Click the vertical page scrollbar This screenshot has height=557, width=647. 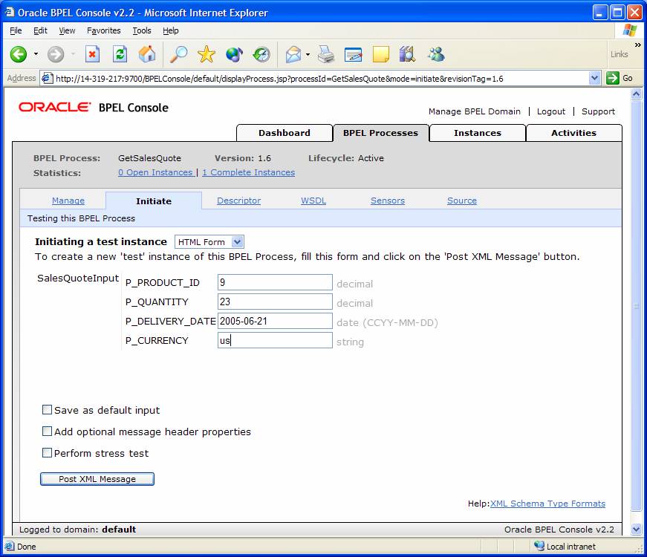[x=635, y=304]
